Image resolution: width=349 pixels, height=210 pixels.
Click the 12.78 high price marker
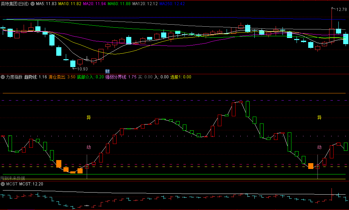pos(341,10)
